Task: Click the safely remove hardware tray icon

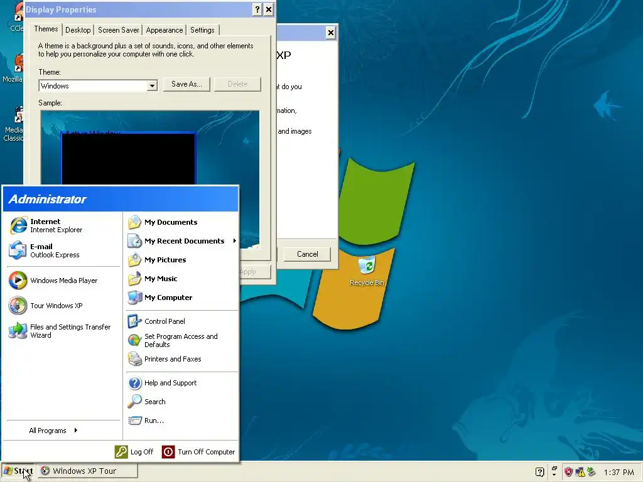Action: [591, 472]
